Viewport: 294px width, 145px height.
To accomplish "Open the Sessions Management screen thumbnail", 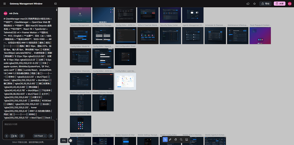I will [80, 36].
